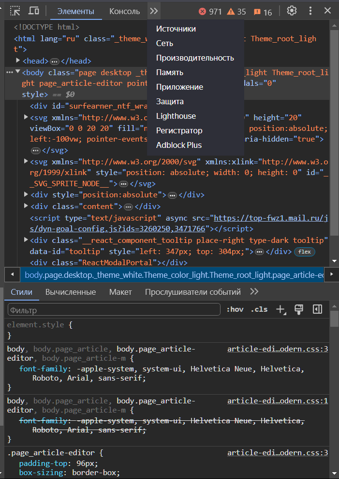The height and width of the screenshot is (479, 339).
Task: Toggle the :hov element state panel
Action: click(x=235, y=309)
